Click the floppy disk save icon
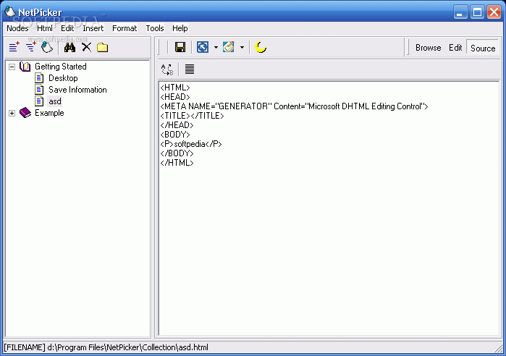The image size is (506, 356). coord(180,47)
